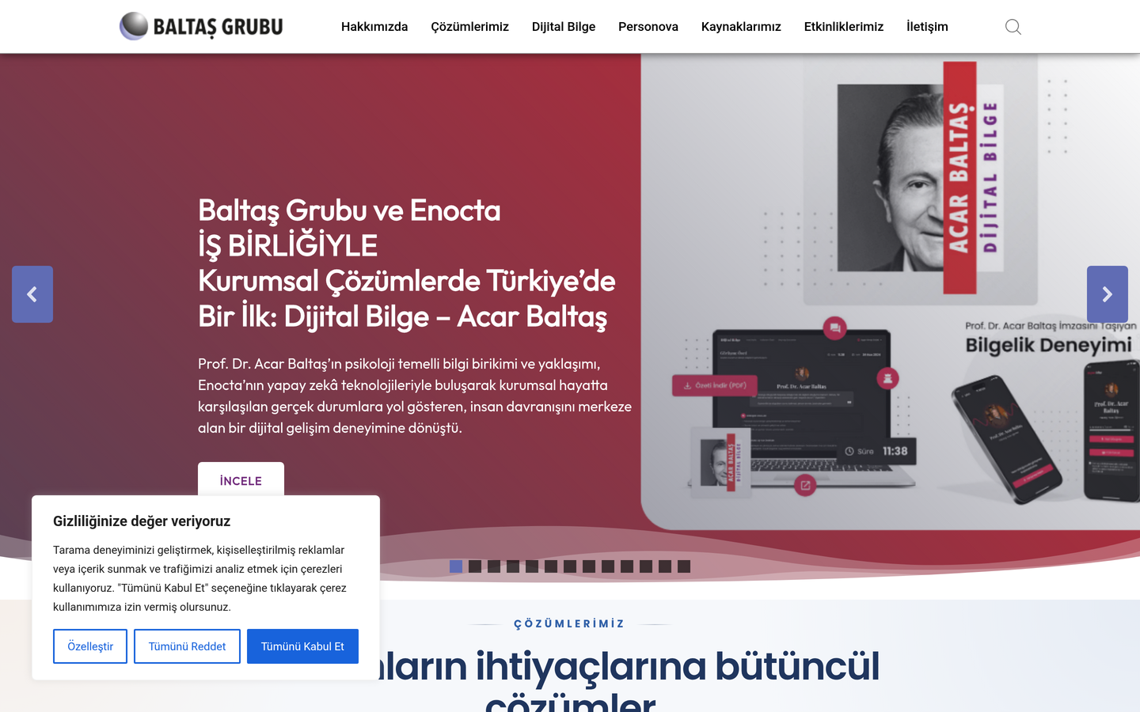Select the last slide indicator dot
Image resolution: width=1140 pixels, height=712 pixels.
684,566
